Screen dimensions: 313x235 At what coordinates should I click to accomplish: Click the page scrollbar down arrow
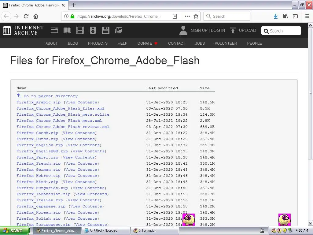pos(311,223)
